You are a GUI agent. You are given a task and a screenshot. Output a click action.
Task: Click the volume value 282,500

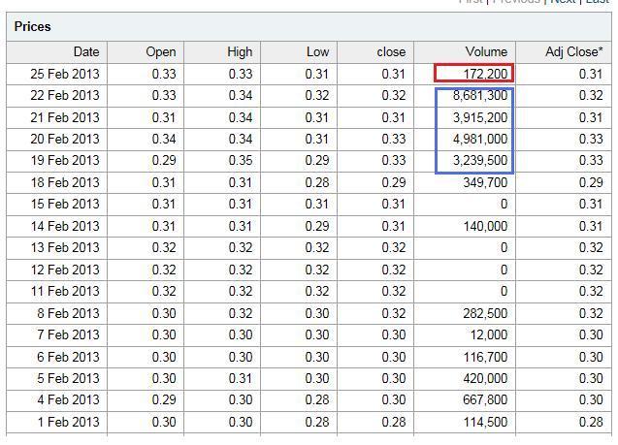(485, 313)
